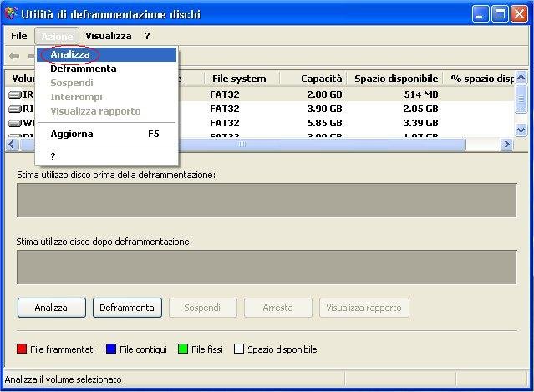Click the blue File contigui legend swatch
The image size is (534, 392).
111,349
